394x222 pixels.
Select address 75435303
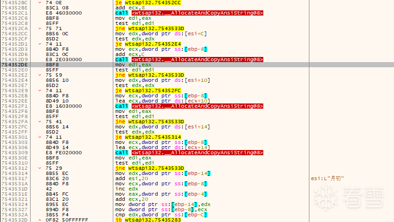coord(14,143)
